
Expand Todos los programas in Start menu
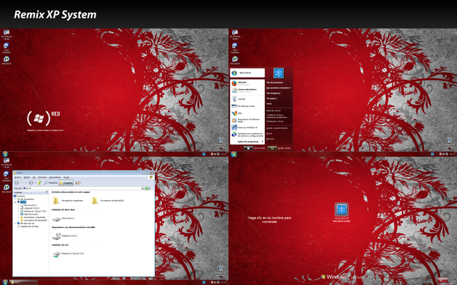251,142
